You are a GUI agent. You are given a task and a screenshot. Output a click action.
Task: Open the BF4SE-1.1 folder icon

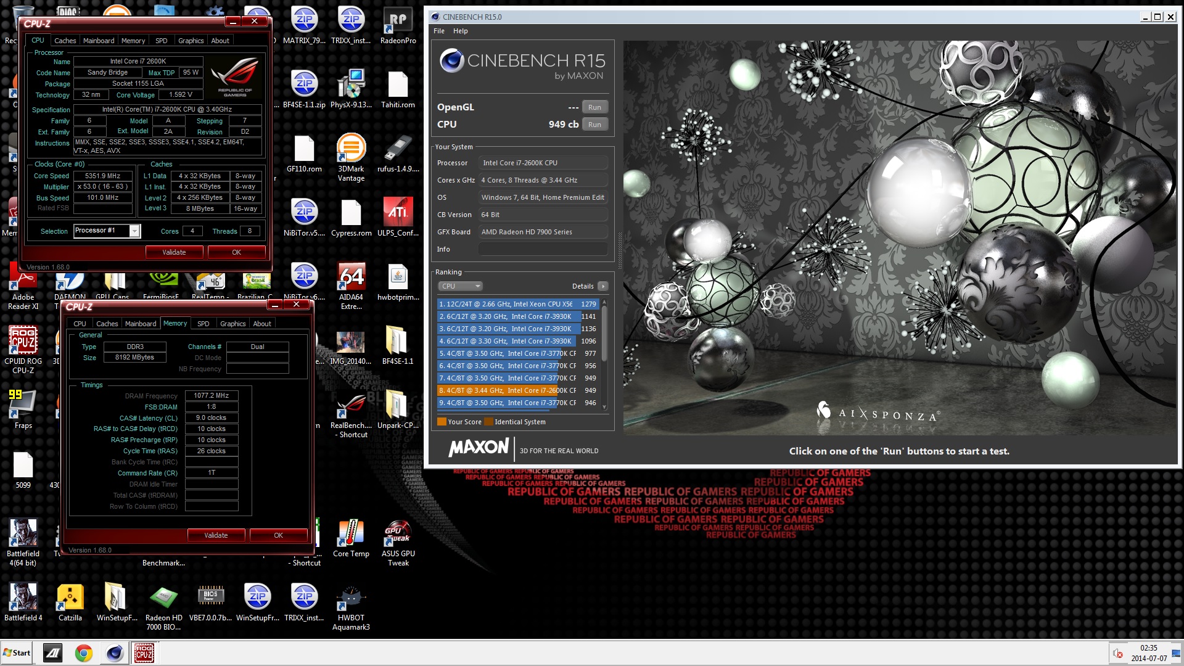tap(398, 347)
